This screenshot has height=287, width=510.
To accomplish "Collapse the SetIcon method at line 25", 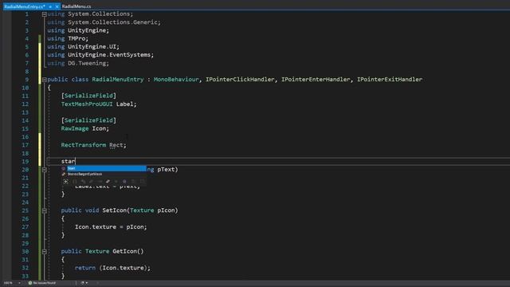I will [x=45, y=210].
